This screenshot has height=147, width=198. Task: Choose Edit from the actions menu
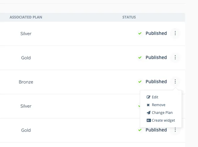point(155,97)
